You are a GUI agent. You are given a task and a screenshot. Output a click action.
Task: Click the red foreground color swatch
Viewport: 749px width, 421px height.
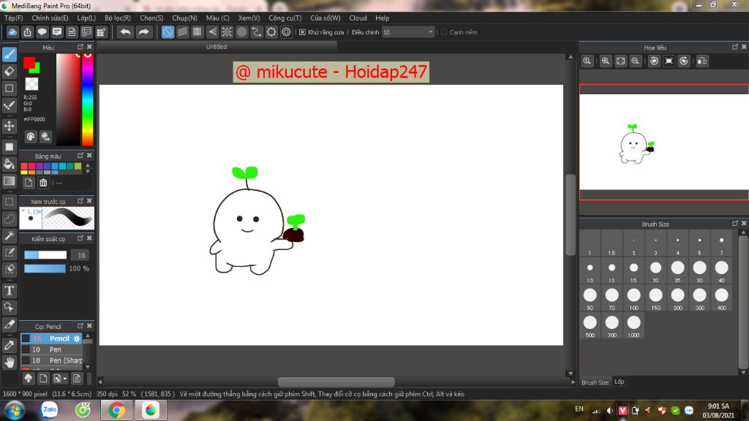click(29, 62)
